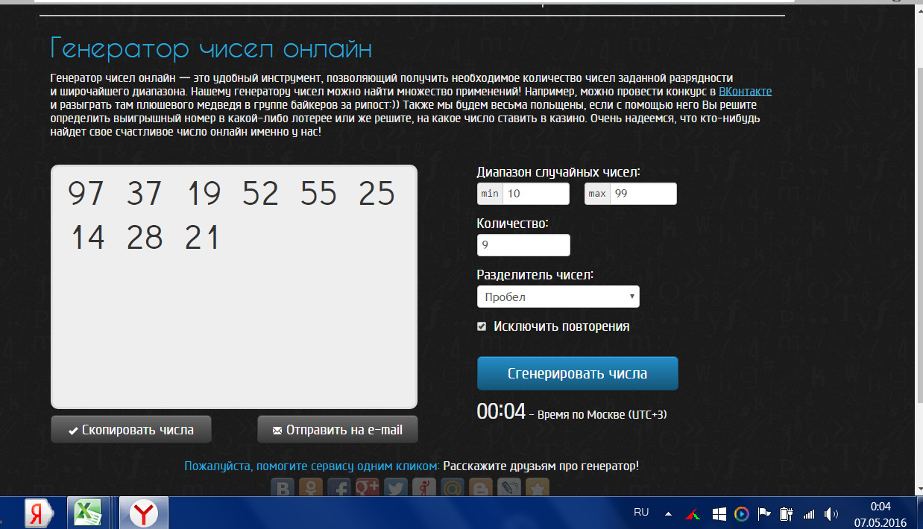Click the Скопировать числа button
Image resolution: width=923 pixels, height=529 pixels.
point(131,430)
